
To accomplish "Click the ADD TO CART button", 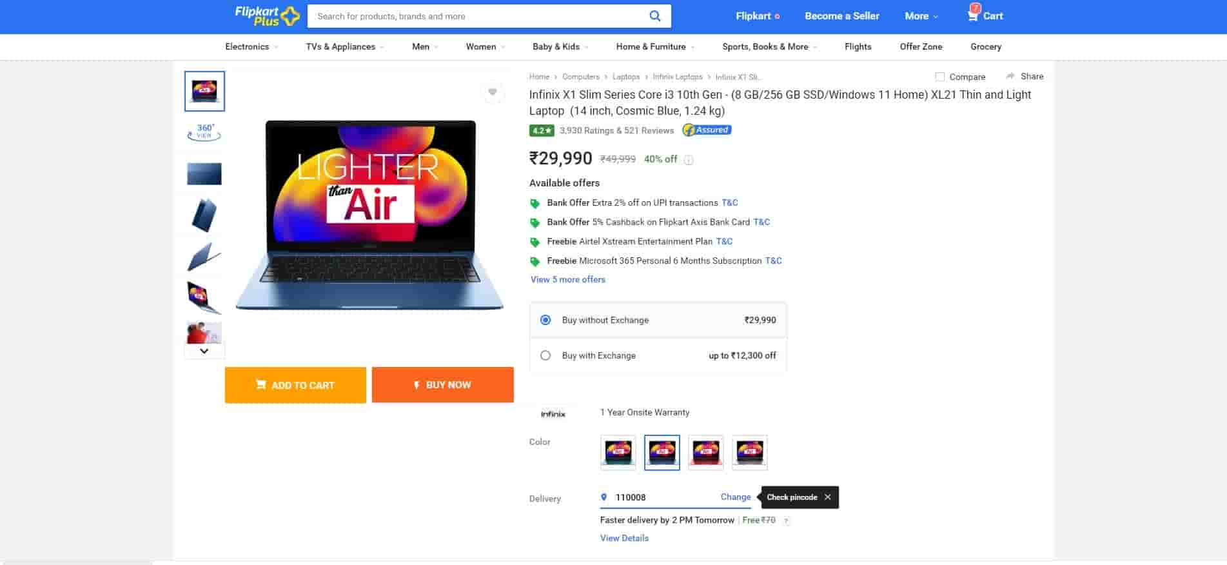I will tap(295, 385).
